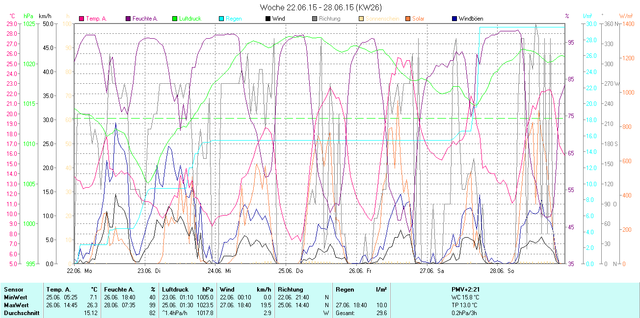The image size is (640, 318).
Task: Click the 'PMV+2:21' text
Action: (466, 290)
